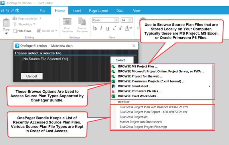Viewport: 229px width, 145px height.
Task: Click the OnePager app icon in title bar
Action: pyautogui.click(x=3, y=3)
